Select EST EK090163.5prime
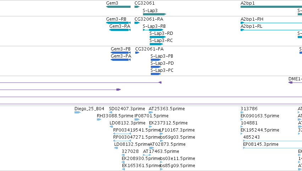Viewport: 302px width, 171px height. [x=242, y=119]
